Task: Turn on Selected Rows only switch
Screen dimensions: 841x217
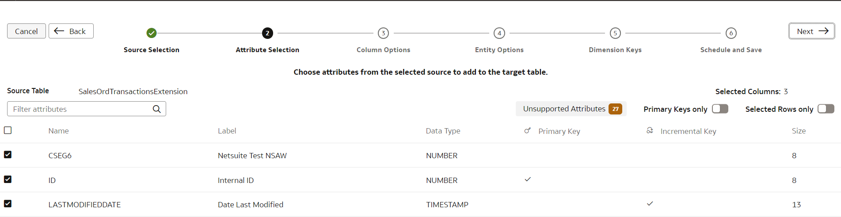Action: (x=826, y=109)
